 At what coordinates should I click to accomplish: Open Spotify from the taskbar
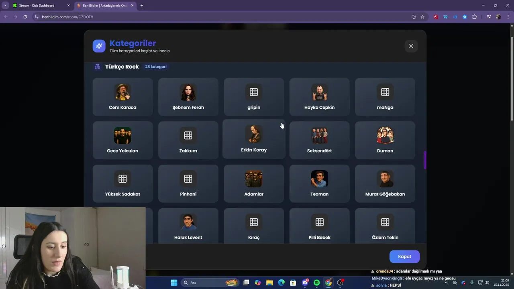point(317,283)
